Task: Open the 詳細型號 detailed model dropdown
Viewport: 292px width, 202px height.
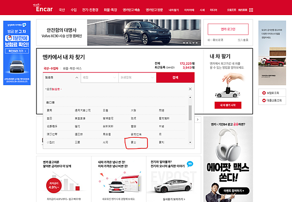Action: pos(137,77)
